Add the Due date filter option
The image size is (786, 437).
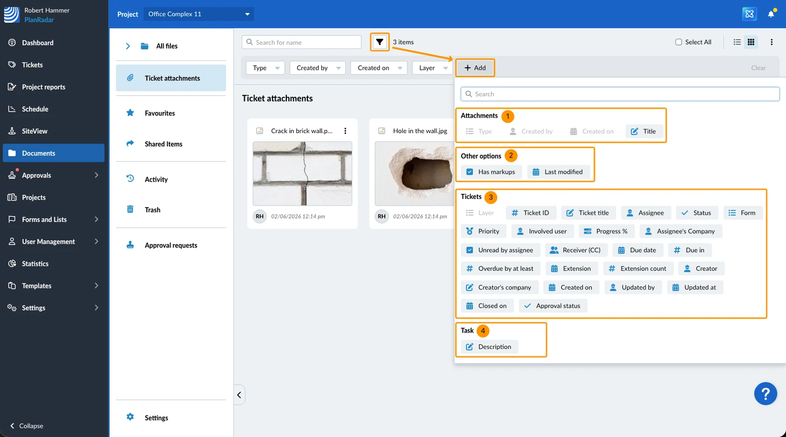click(x=638, y=250)
